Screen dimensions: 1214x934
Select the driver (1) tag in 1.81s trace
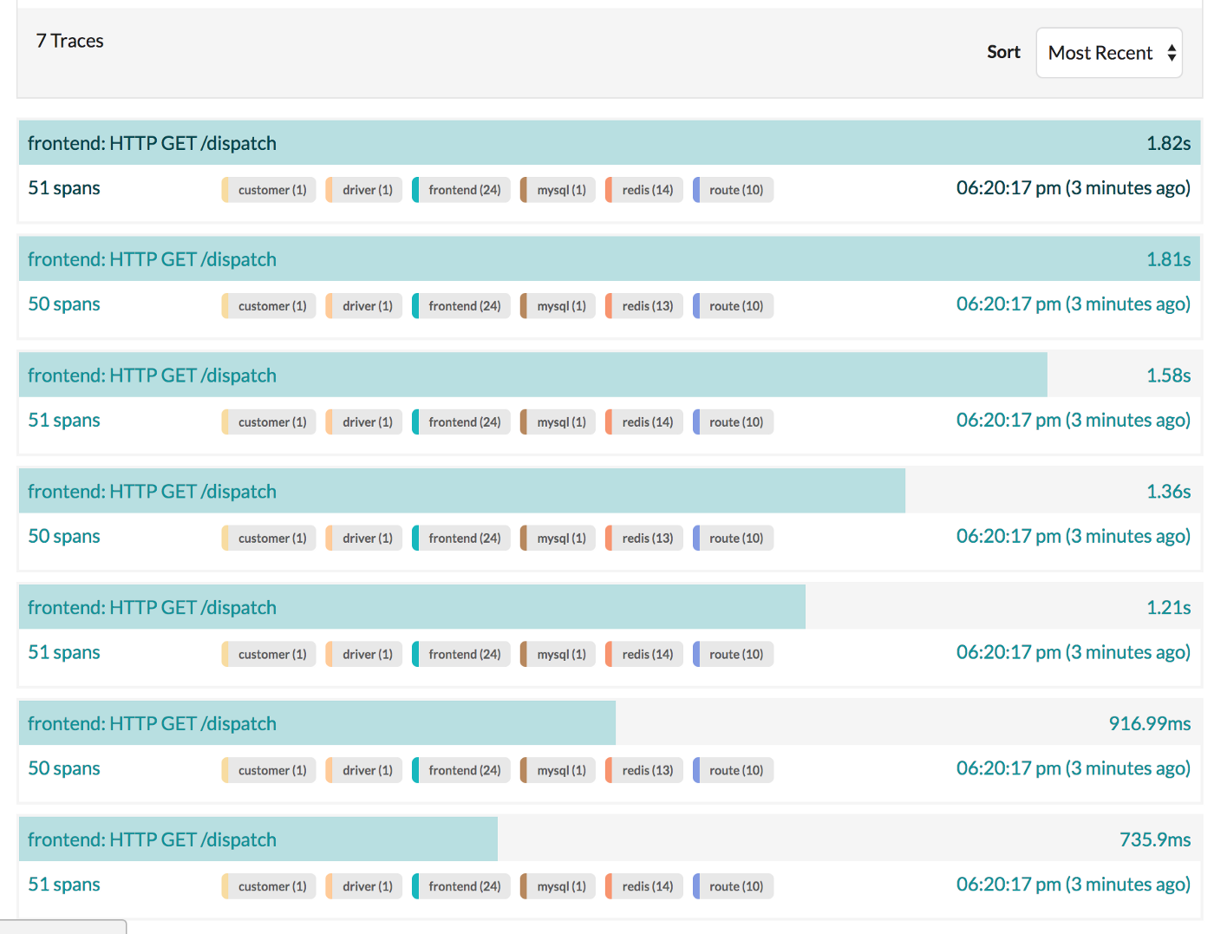pos(364,306)
